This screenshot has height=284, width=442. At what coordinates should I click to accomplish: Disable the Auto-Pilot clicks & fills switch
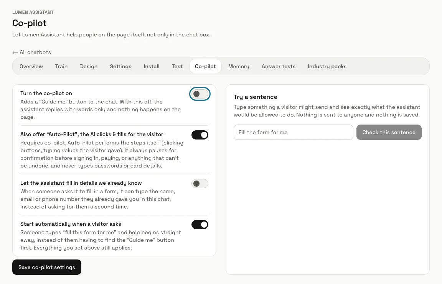tap(200, 135)
